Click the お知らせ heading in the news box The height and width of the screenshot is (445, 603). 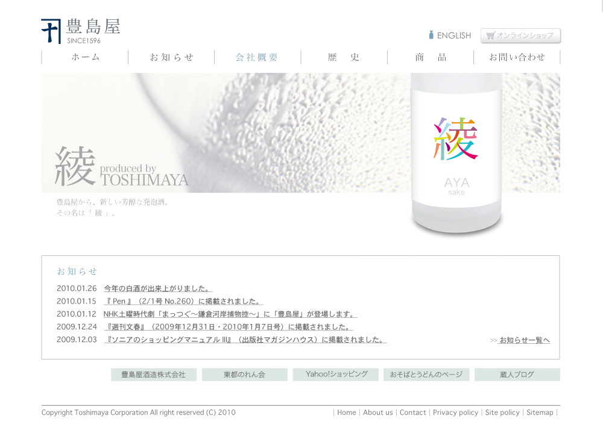tap(77, 272)
